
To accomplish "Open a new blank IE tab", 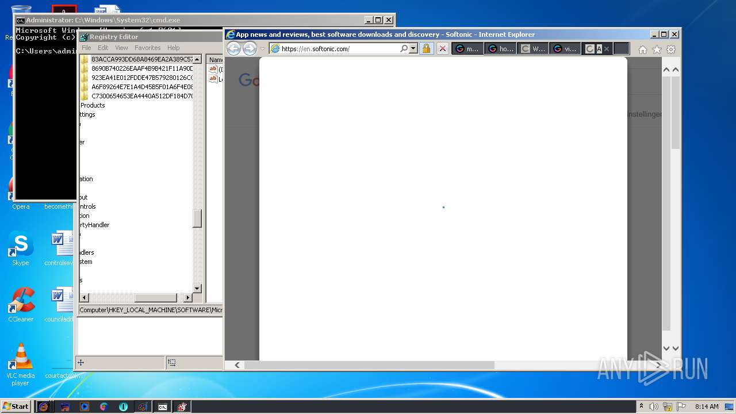I will click(622, 49).
